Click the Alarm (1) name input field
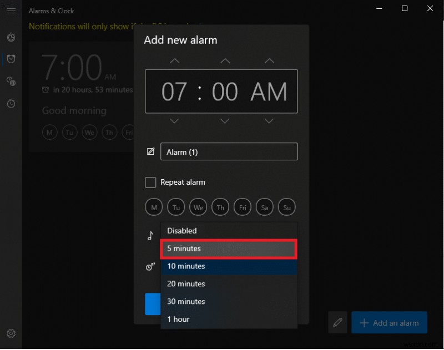444x350 pixels. click(229, 151)
